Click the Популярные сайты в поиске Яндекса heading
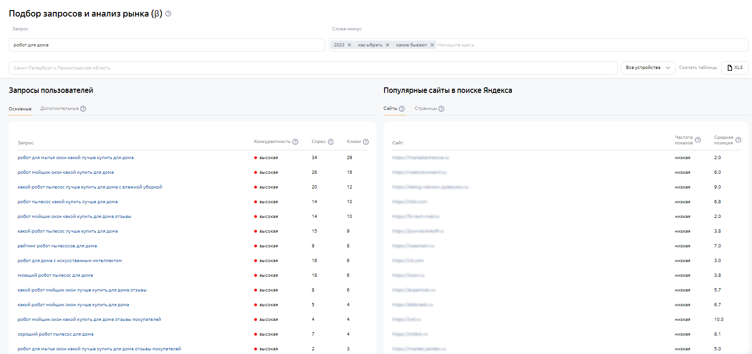 (448, 91)
